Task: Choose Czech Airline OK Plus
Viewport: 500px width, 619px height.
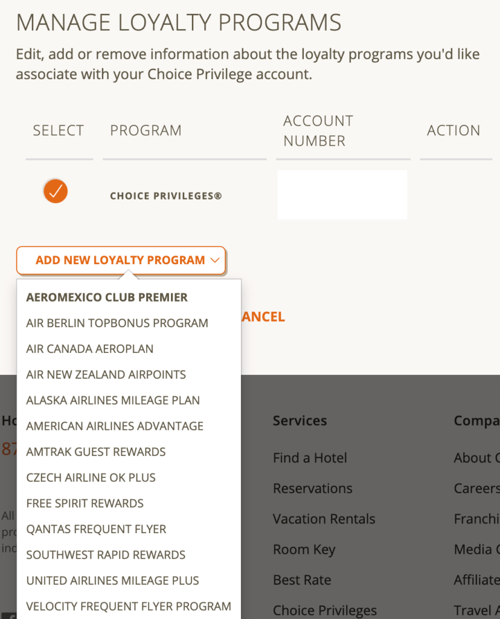Action: [91, 478]
